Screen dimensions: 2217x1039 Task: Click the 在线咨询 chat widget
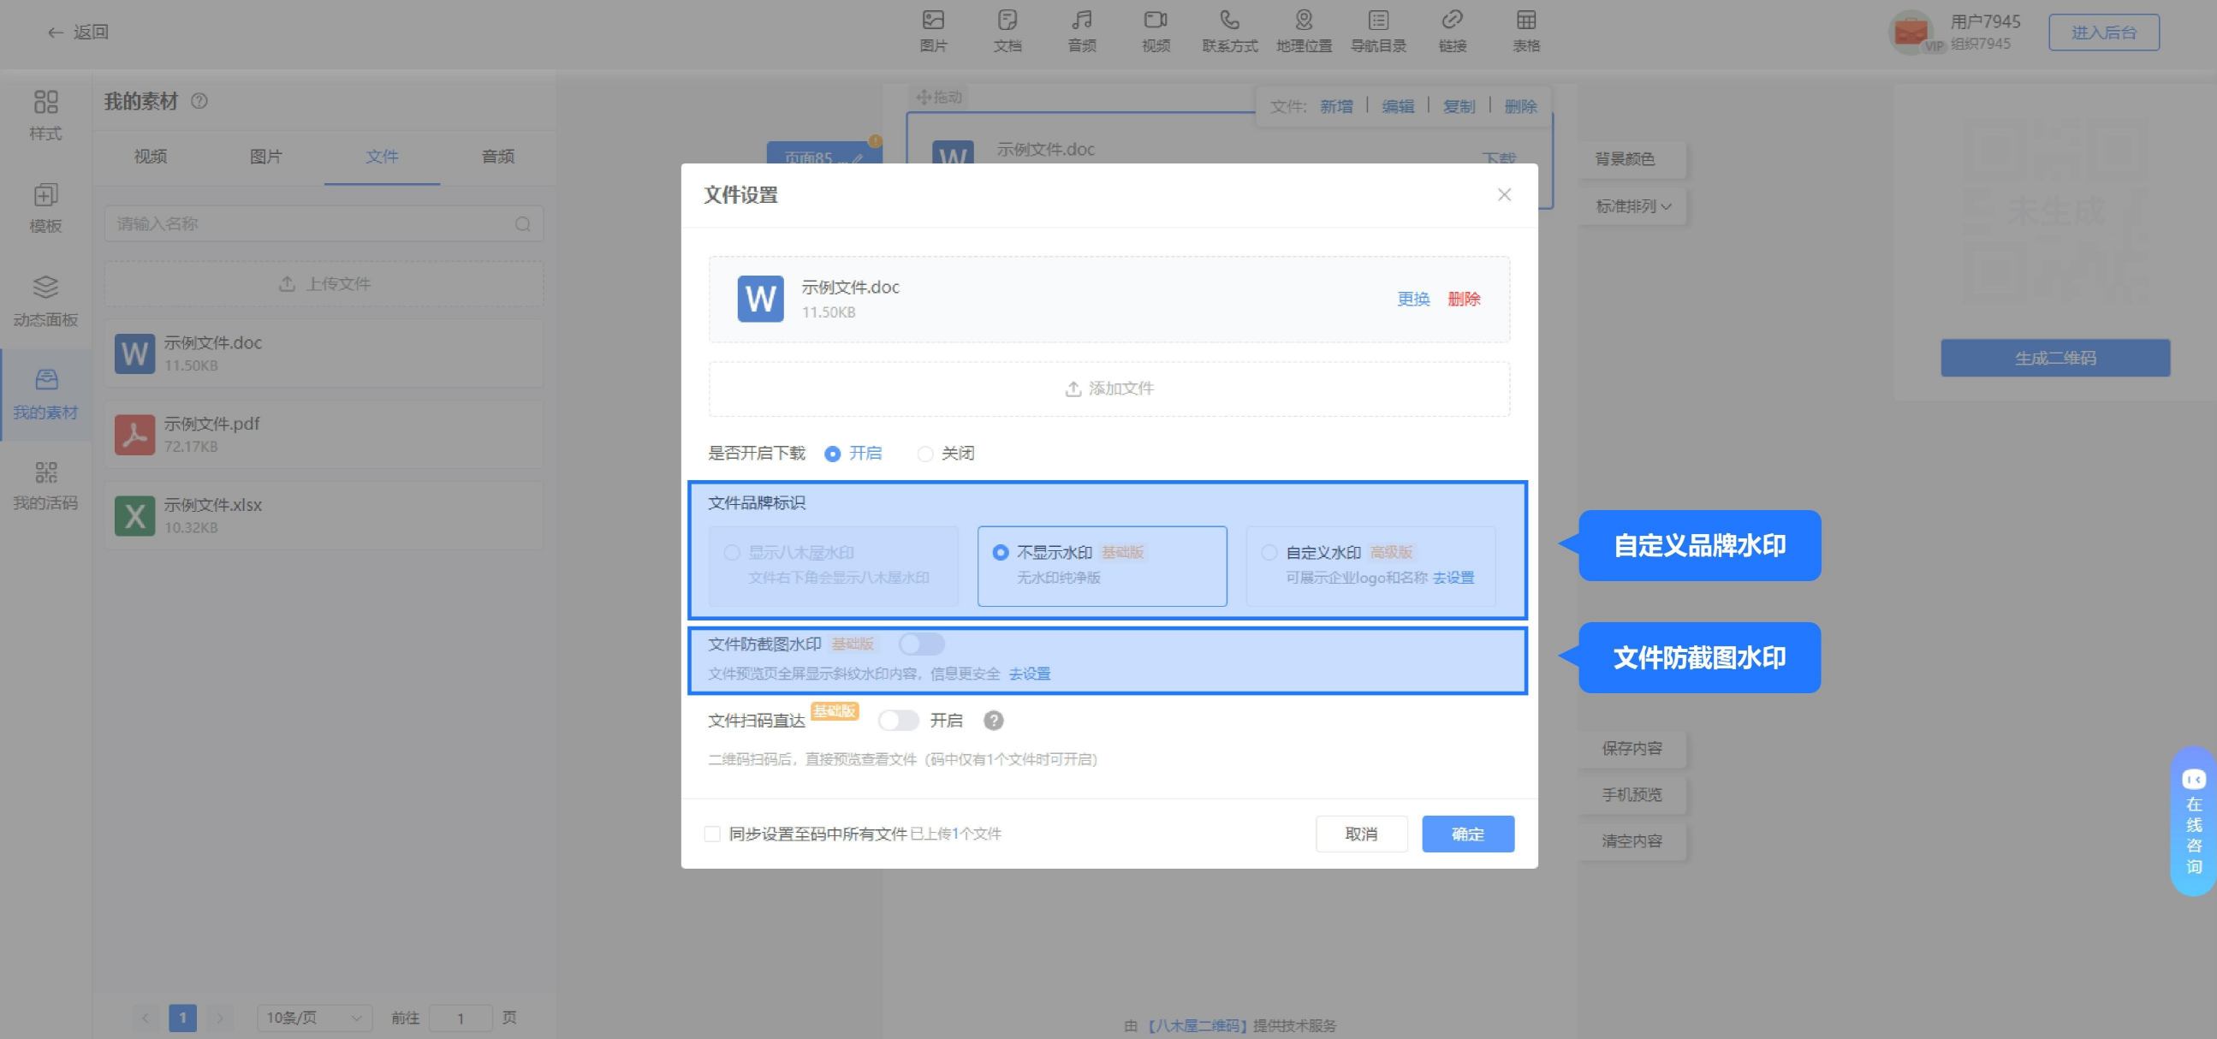tap(2194, 822)
